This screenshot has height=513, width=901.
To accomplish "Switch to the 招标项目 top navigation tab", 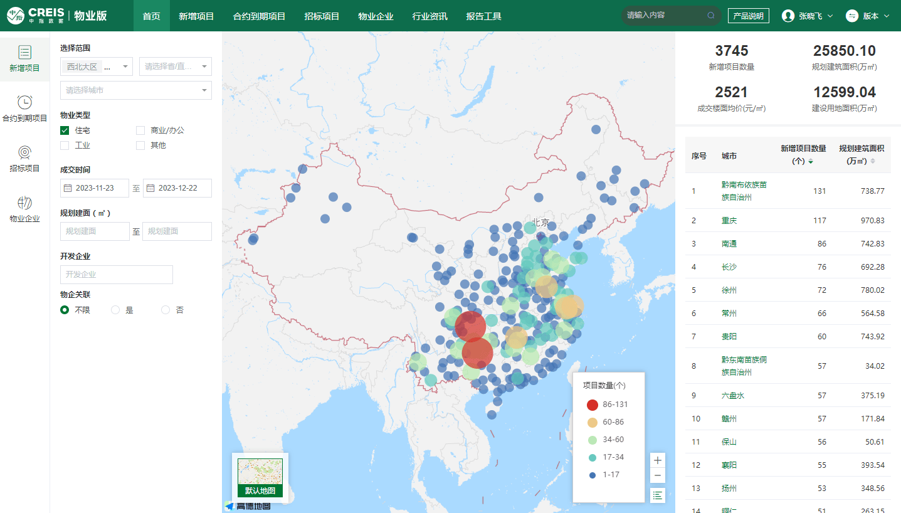I will pos(322,16).
